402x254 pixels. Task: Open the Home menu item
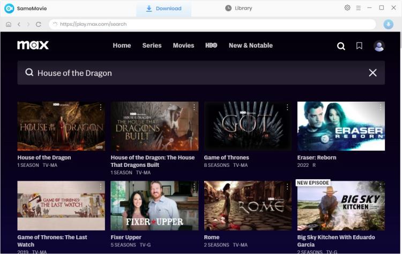point(122,45)
